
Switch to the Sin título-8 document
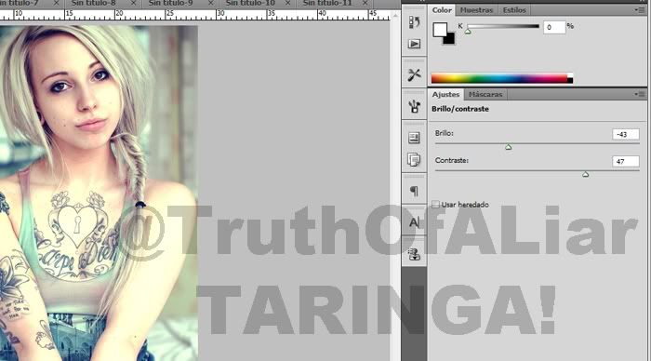click(x=93, y=4)
